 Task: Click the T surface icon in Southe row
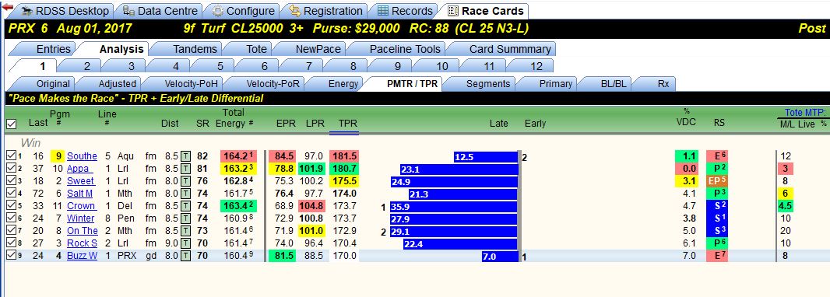click(186, 156)
